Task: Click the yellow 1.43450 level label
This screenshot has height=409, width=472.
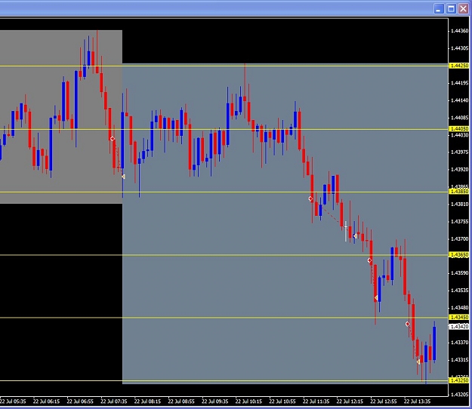Action: click(x=459, y=317)
